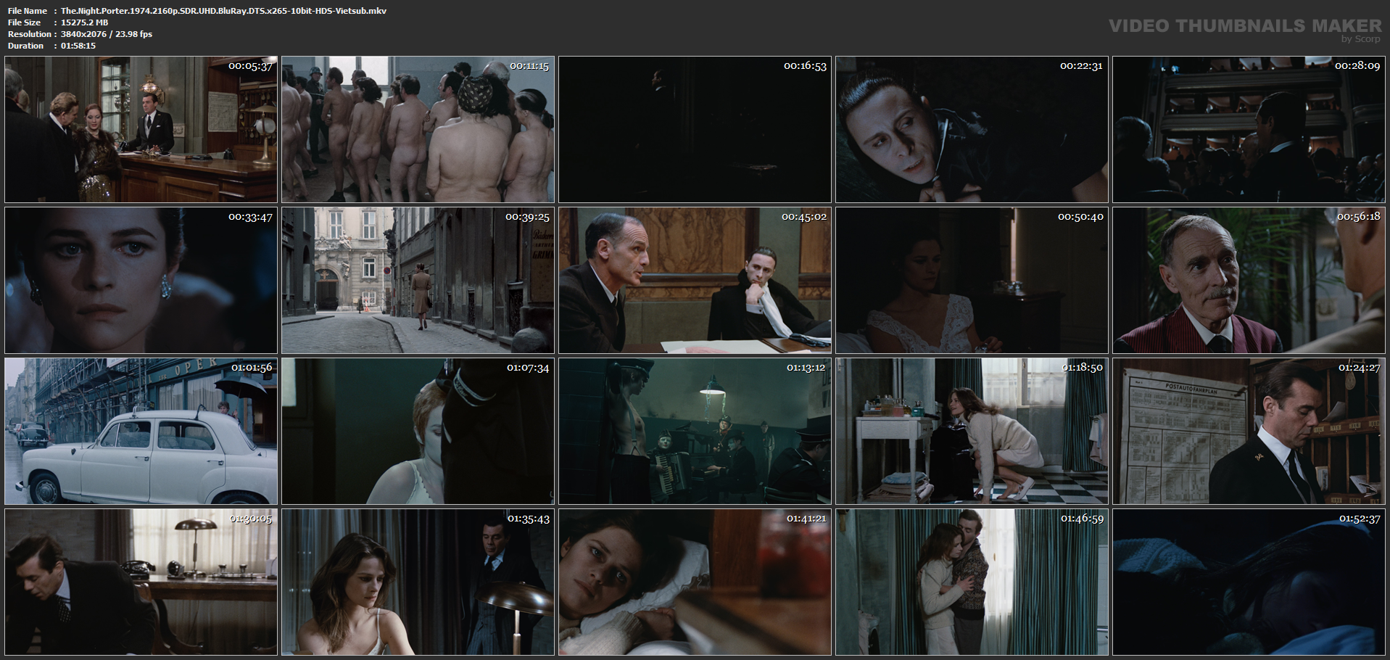The width and height of the screenshot is (1390, 660).
Task: Select the dark thumbnail at 00:16:53
Action: point(695,129)
